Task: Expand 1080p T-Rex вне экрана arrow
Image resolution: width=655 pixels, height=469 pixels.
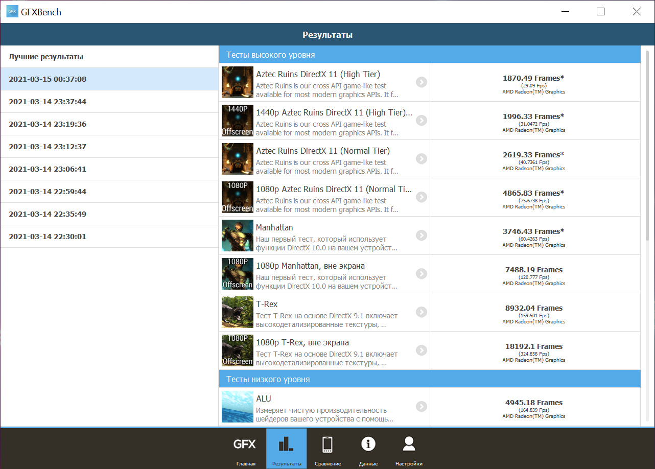Action: 421,350
